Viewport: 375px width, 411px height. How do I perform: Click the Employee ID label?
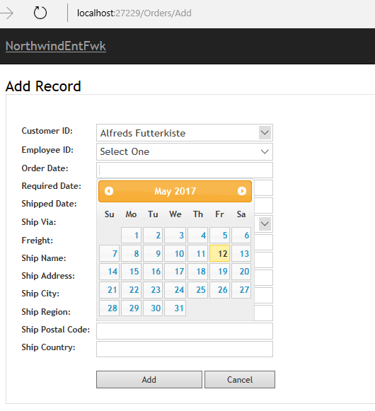(x=47, y=150)
